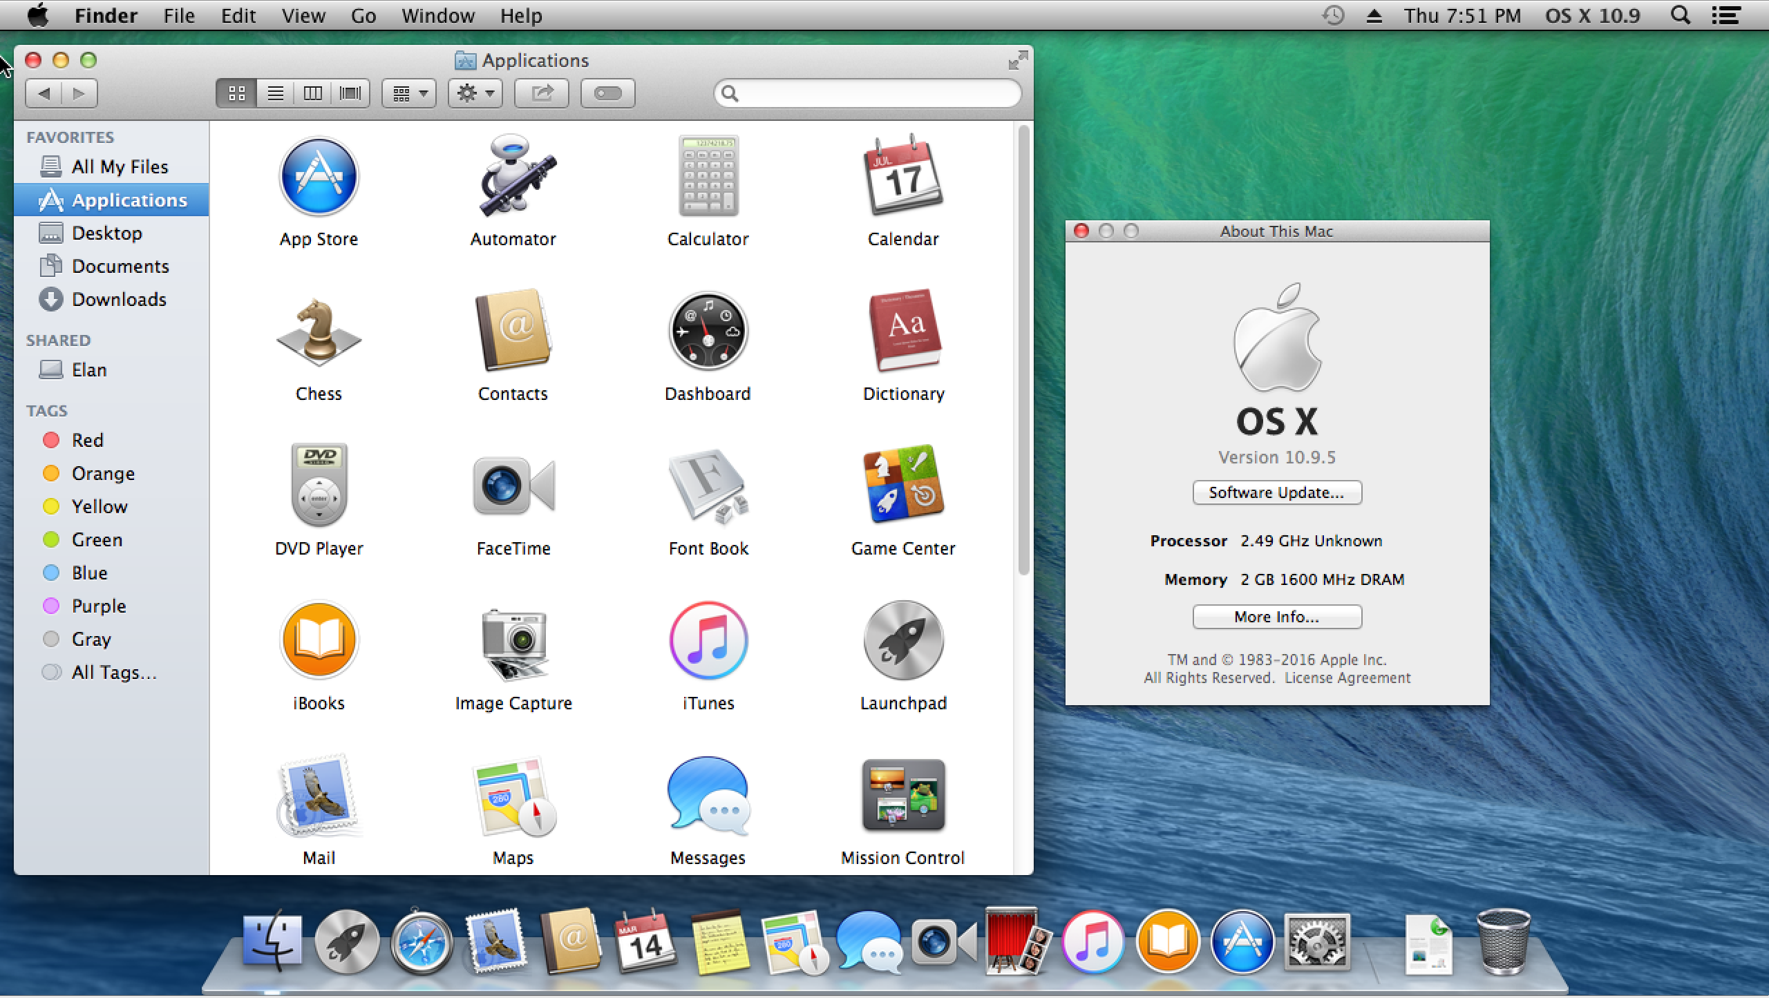Launch Mission Control app
Image resolution: width=1769 pixels, height=998 pixels.
(902, 796)
